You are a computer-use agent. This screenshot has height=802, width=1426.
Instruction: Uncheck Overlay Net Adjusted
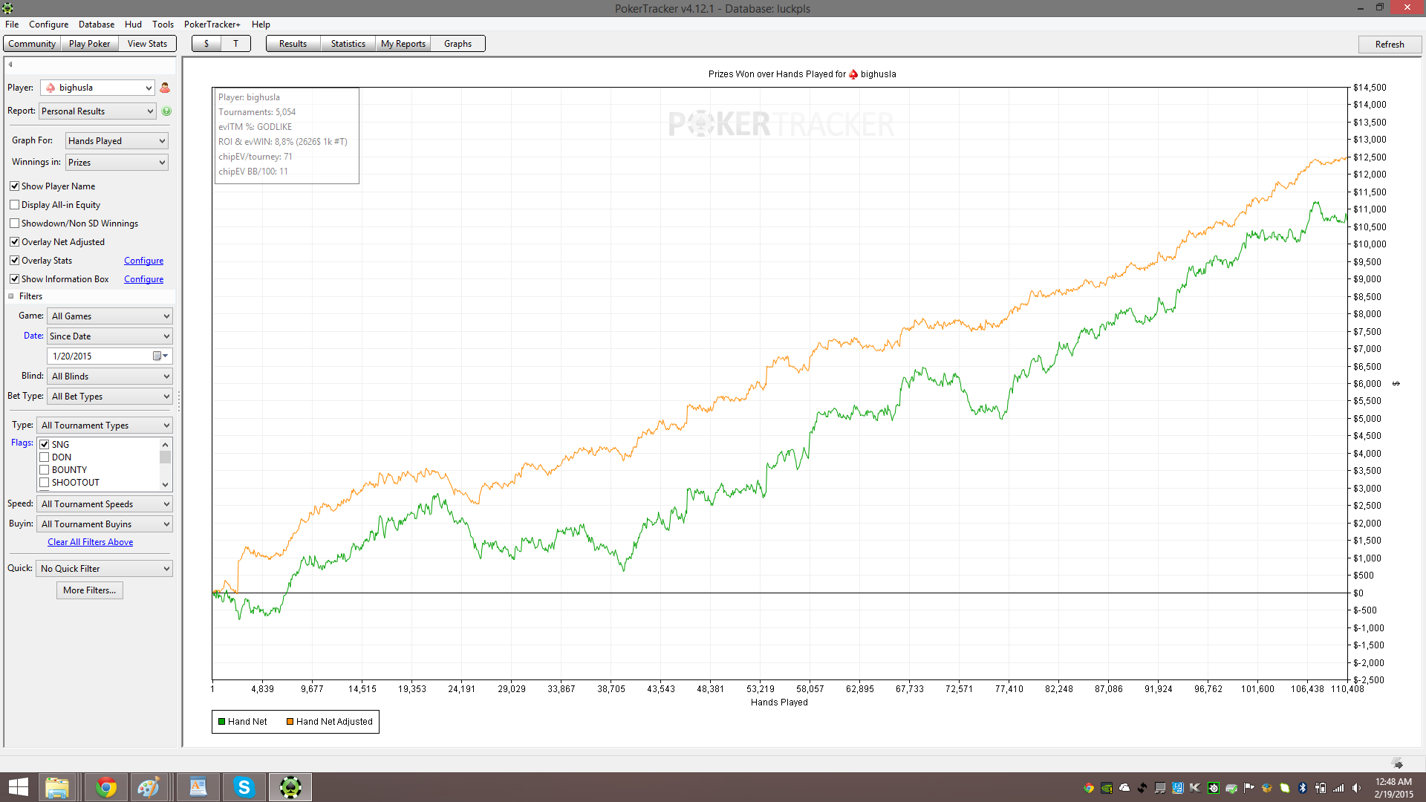click(x=14, y=242)
